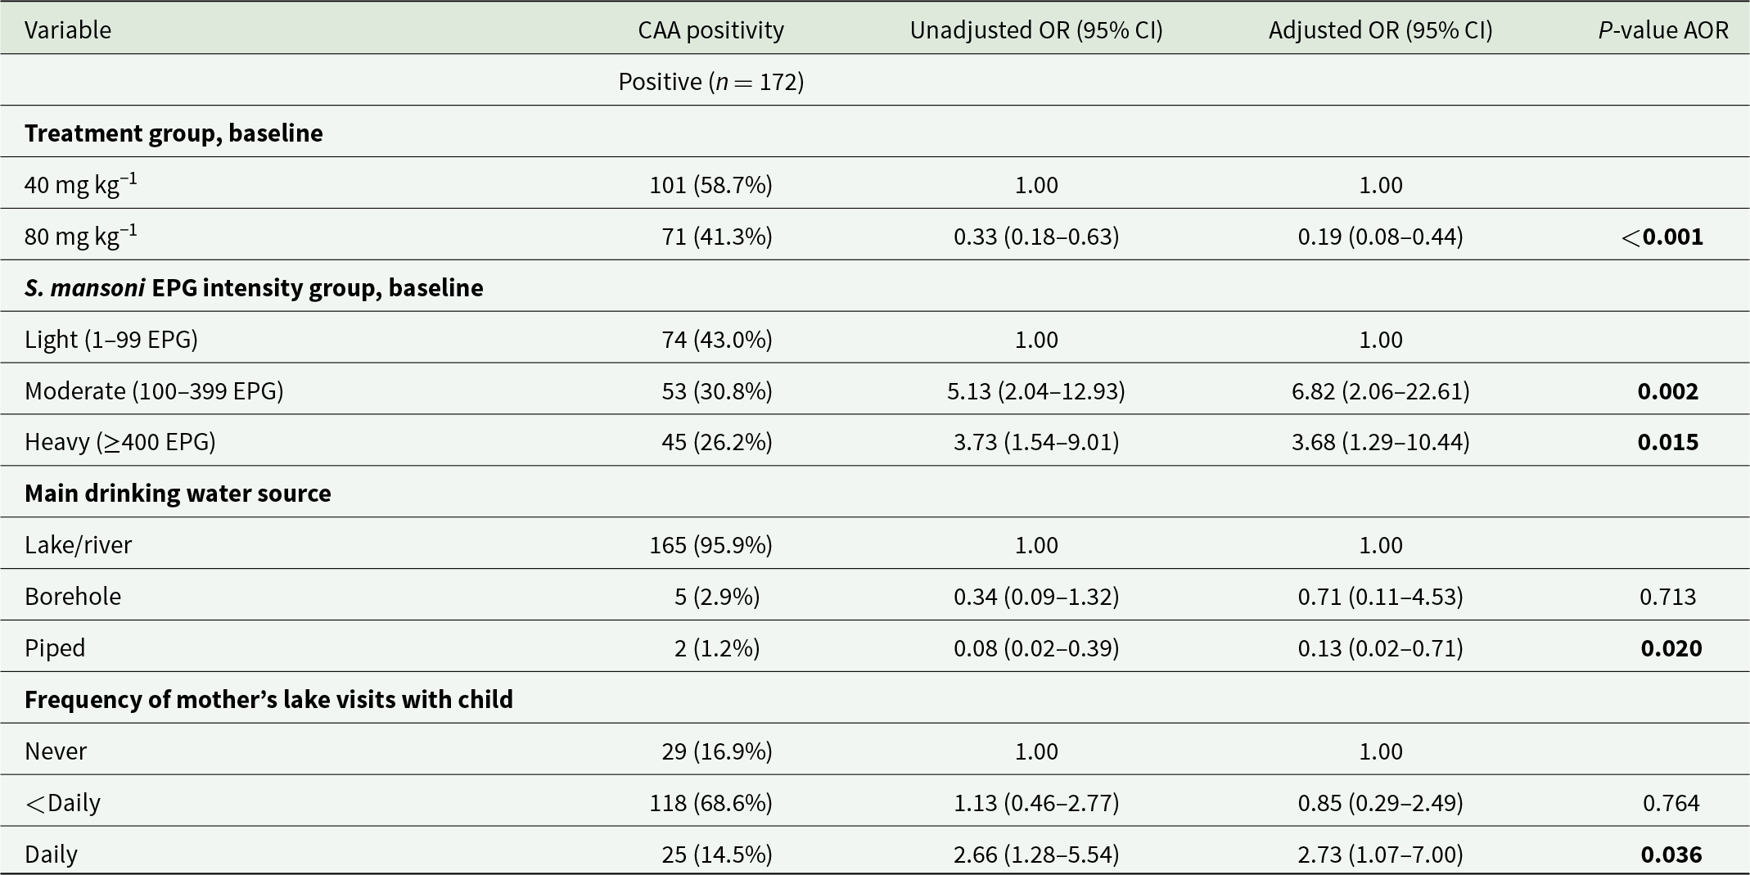The width and height of the screenshot is (1750, 875).
Task: Click the Variable column header
Action: click(x=68, y=30)
